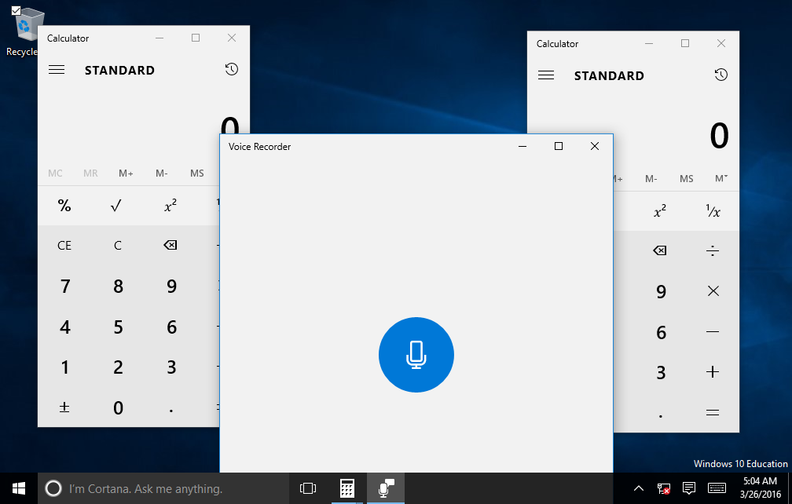Viewport: 792px width, 504px height.
Task: Show history in right Calculator window
Action: click(x=720, y=75)
